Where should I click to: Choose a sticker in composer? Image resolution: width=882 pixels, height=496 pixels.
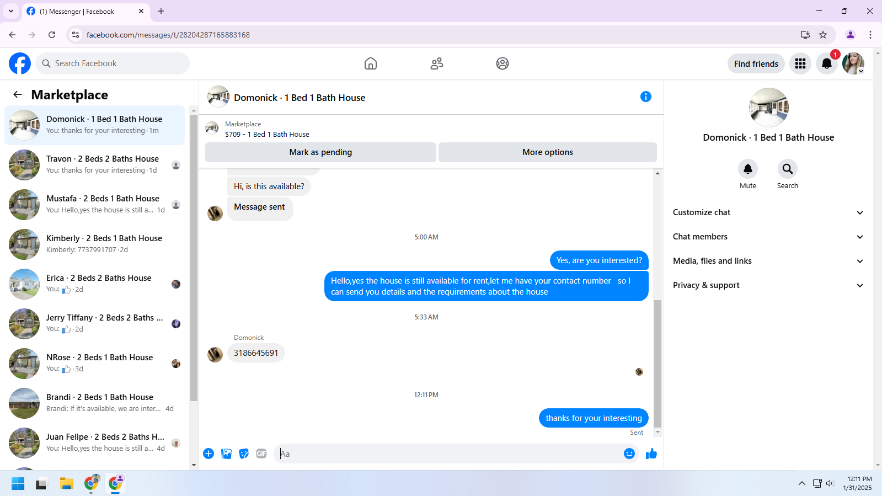pyautogui.click(x=244, y=454)
